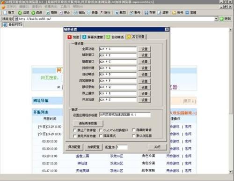Close the 辅助设置 dialog with its X button

pyautogui.click(x=167, y=29)
